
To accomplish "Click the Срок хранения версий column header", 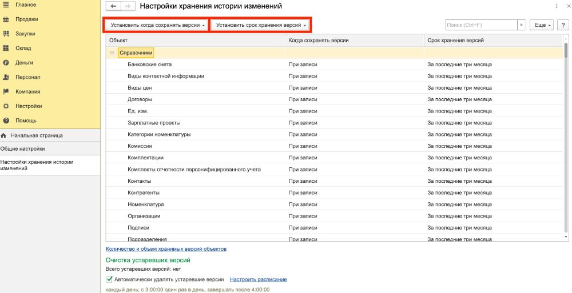I will coord(493,41).
